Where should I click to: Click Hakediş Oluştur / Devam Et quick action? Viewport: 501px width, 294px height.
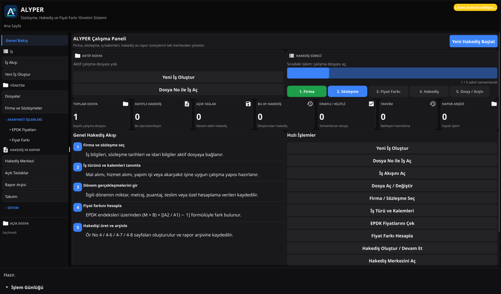coord(392,248)
